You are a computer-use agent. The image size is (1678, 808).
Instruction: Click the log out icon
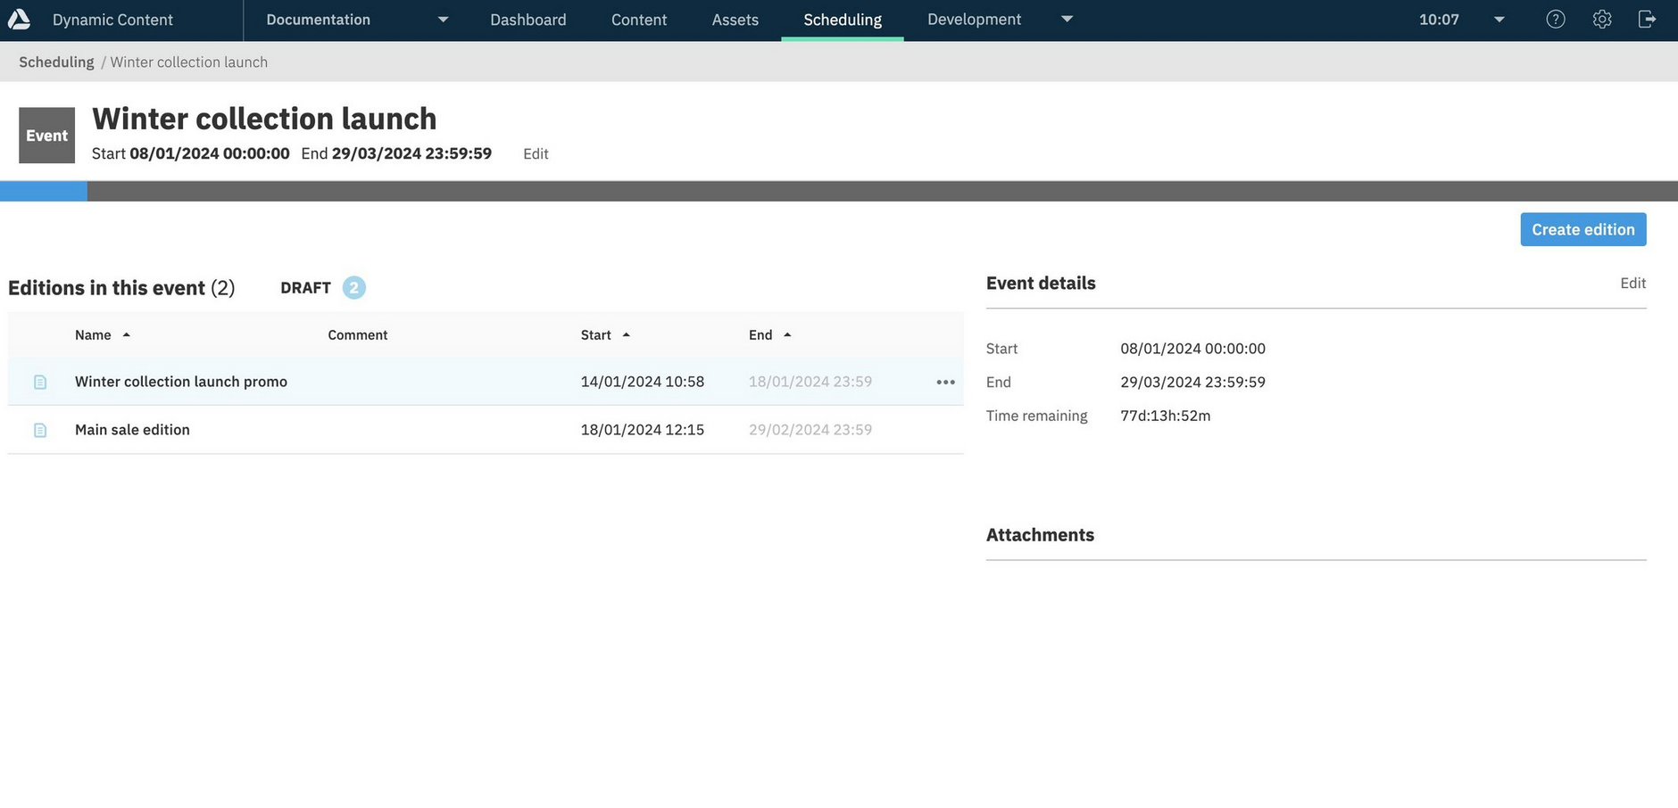tap(1647, 20)
